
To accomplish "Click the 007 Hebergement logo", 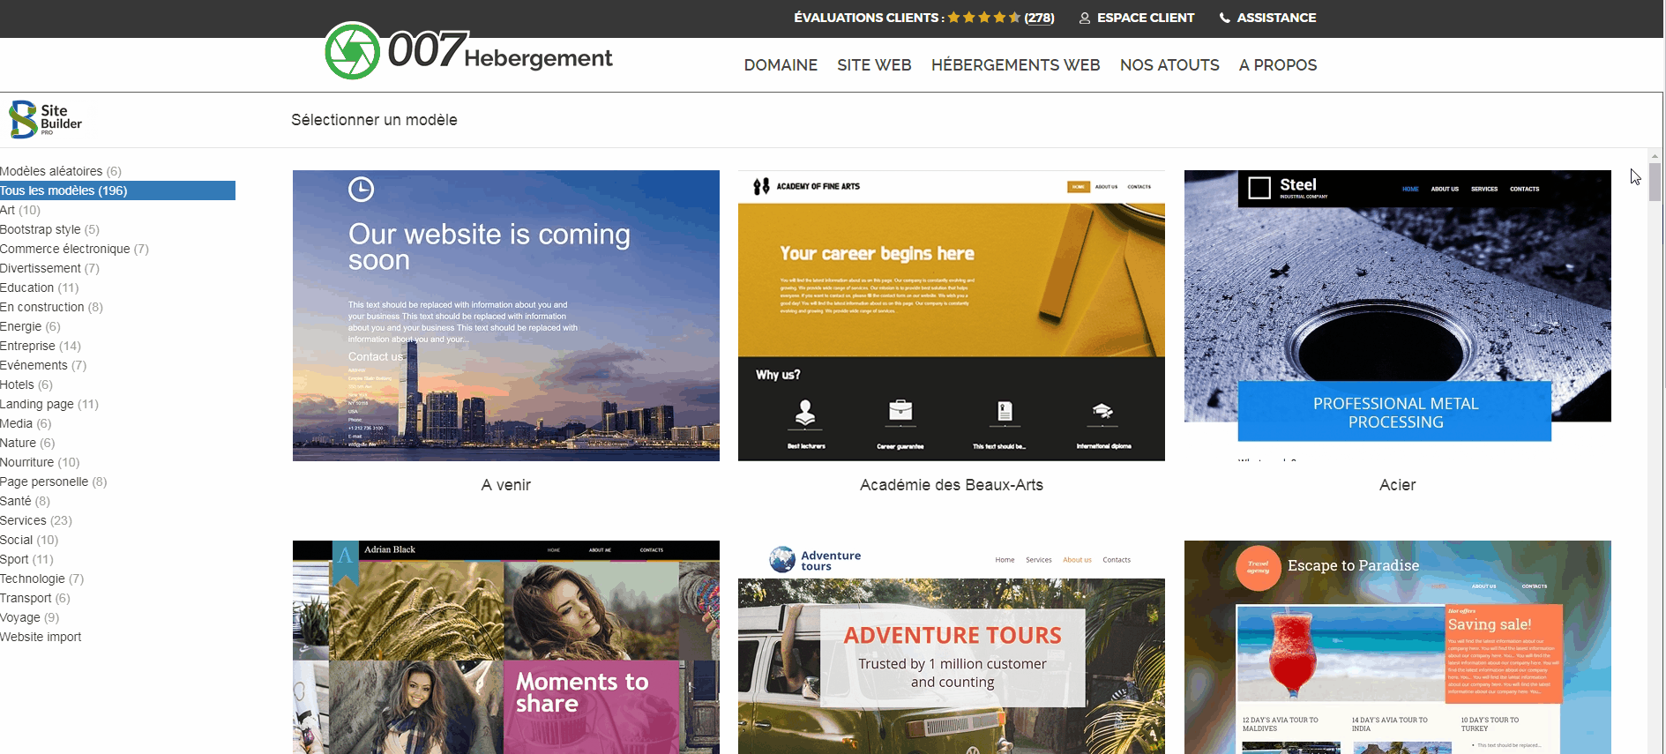I will tap(468, 51).
